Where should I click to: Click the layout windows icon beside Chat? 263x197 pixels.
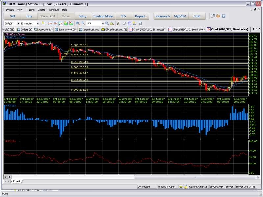(213, 16)
